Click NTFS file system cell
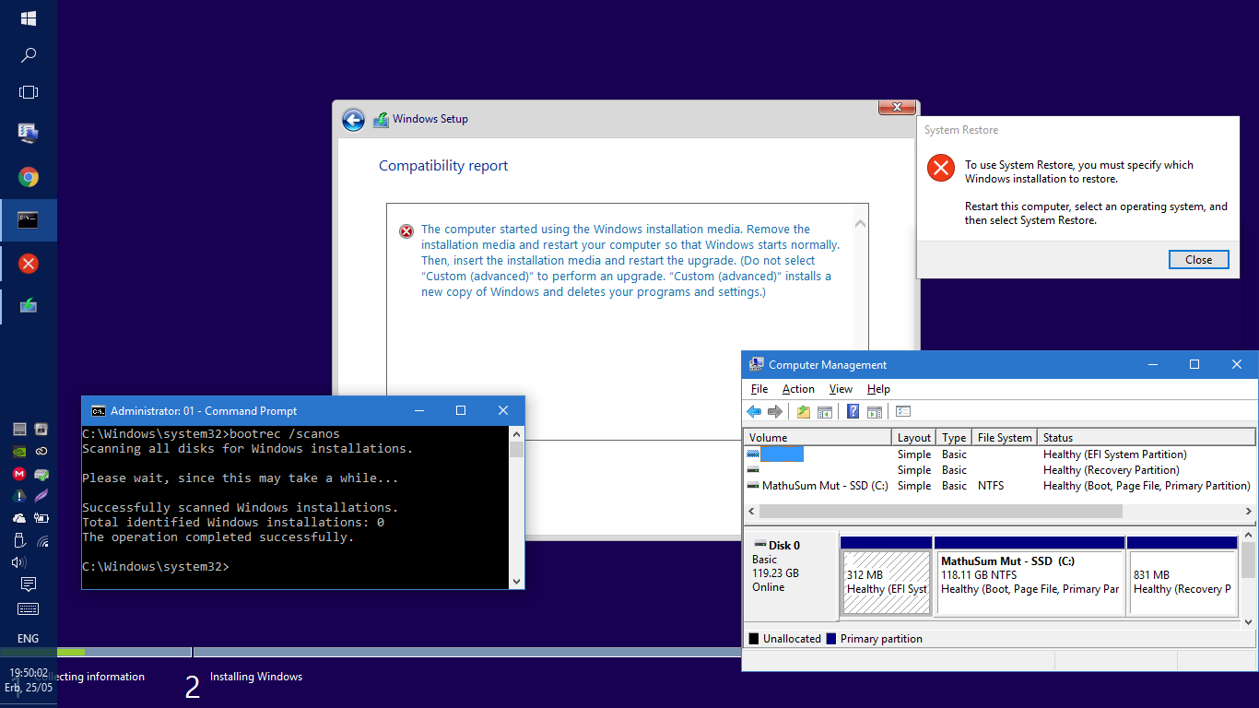1259x708 pixels. pyautogui.click(x=991, y=486)
